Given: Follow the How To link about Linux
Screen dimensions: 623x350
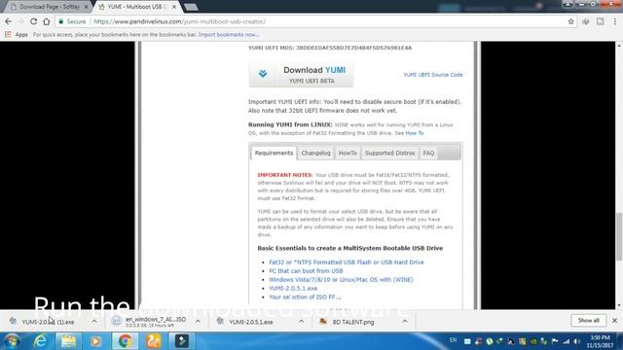Looking at the screenshot, I should (415, 133).
